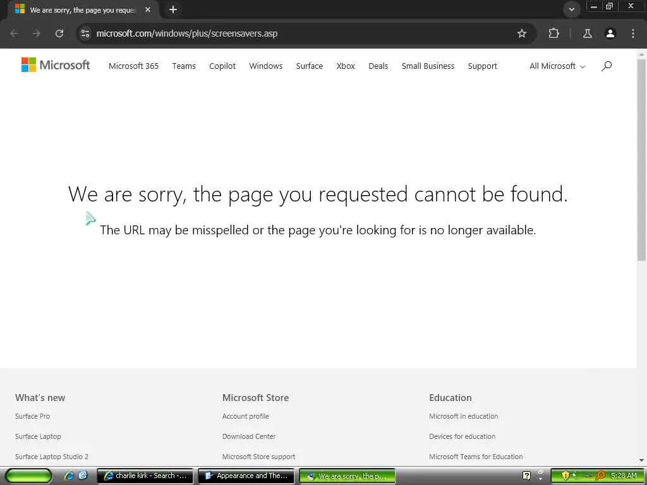Open the Extensions puzzle icon
The height and width of the screenshot is (485, 647).
[553, 33]
